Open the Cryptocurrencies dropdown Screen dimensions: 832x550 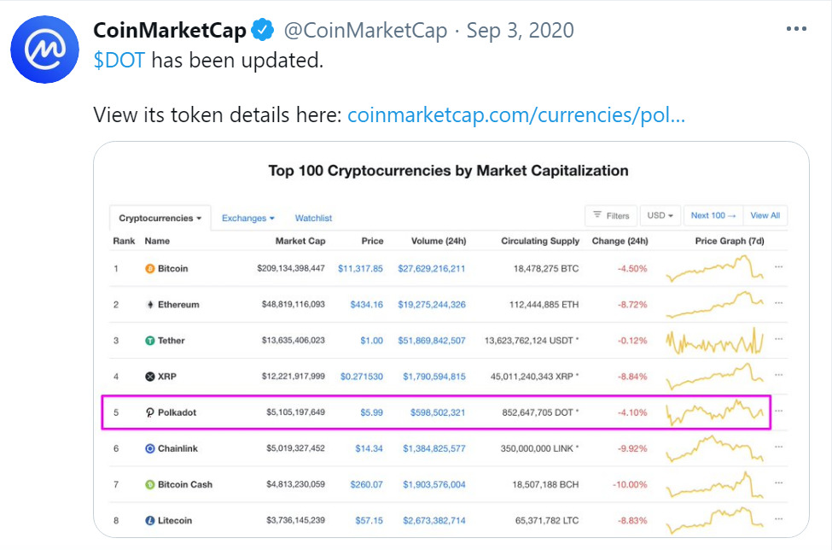(159, 218)
